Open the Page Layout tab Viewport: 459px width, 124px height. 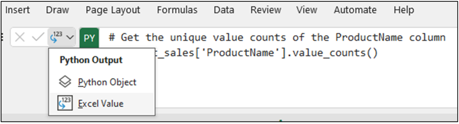[x=113, y=10]
